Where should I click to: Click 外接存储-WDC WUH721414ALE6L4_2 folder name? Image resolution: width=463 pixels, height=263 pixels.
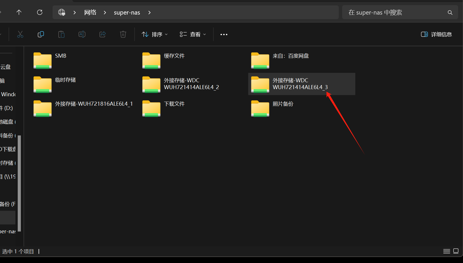click(191, 84)
